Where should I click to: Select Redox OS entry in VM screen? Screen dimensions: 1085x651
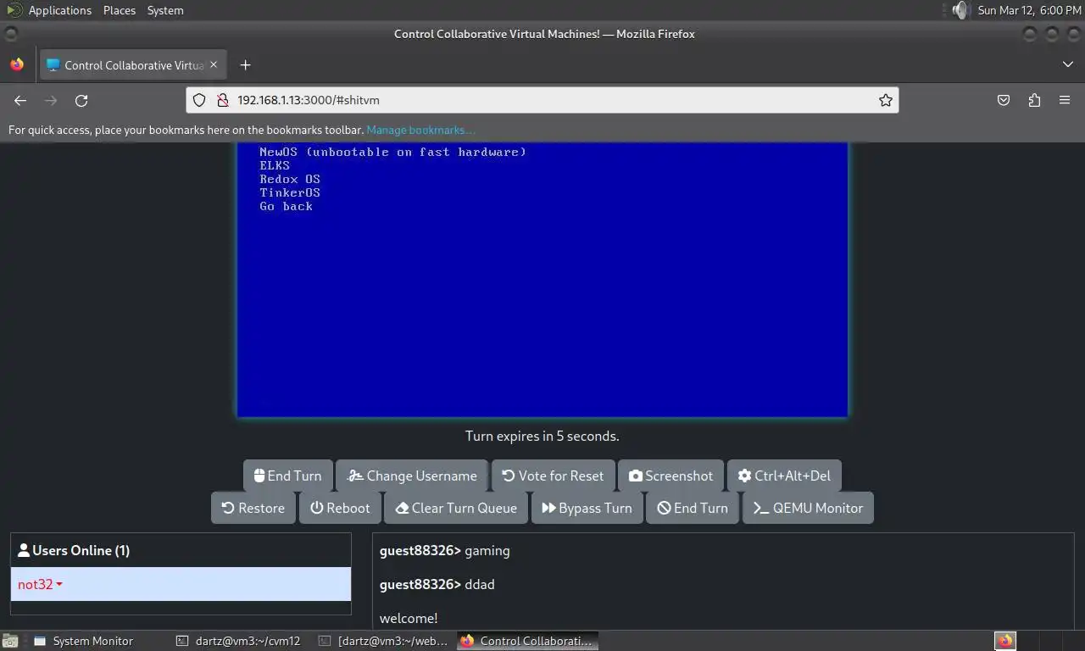pyautogui.click(x=290, y=179)
